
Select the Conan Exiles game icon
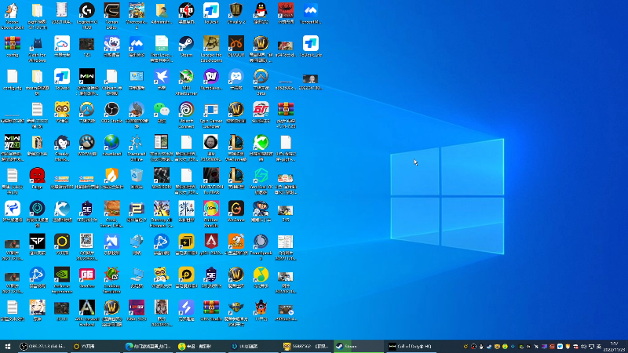pyautogui.click(x=111, y=16)
